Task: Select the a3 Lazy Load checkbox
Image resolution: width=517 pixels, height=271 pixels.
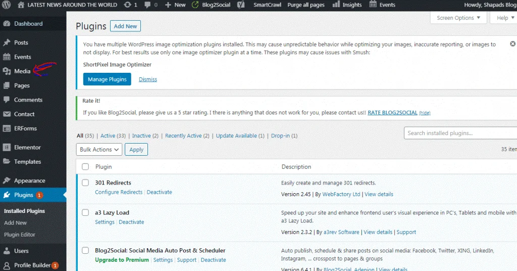Action: (x=85, y=212)
